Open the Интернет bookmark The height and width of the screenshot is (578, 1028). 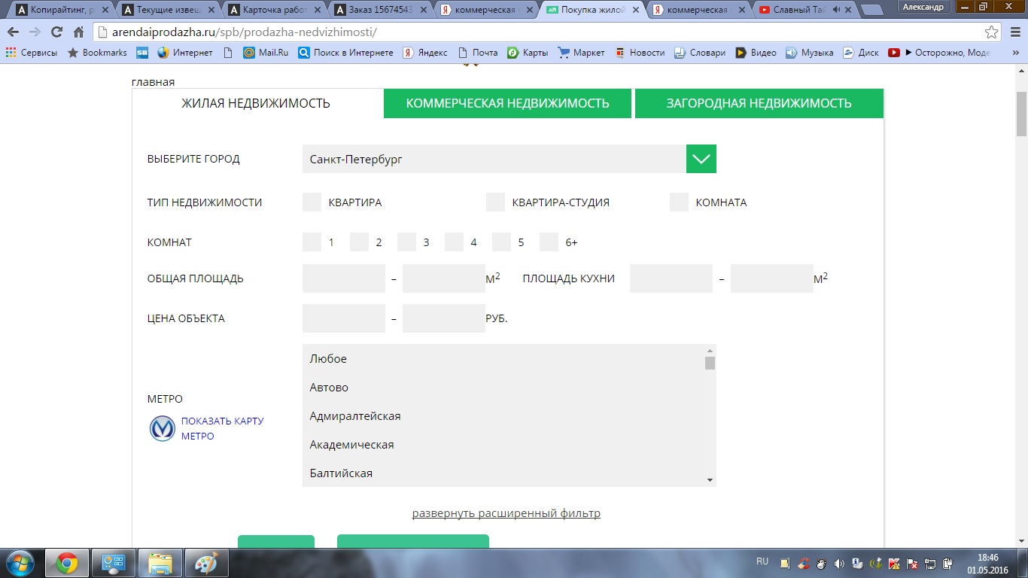185,53
